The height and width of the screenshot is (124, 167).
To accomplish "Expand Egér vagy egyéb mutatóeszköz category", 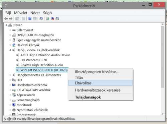I will click(10, 40).
